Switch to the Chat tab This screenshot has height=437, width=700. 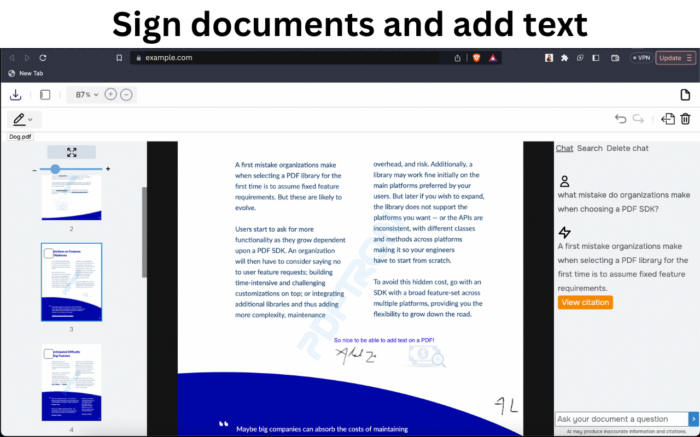point(564,148)
